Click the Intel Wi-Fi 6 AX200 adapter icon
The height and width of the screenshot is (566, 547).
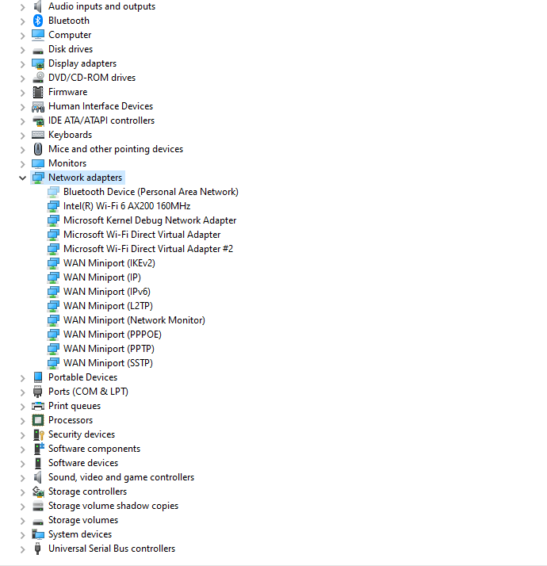pos(53,206)
